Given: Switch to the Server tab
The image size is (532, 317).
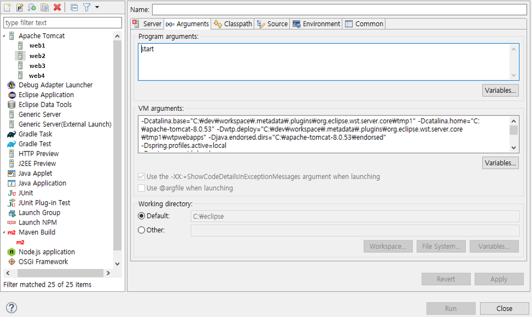Looking at the screenshot, I should pyautogui.click(x=147, y=24).
